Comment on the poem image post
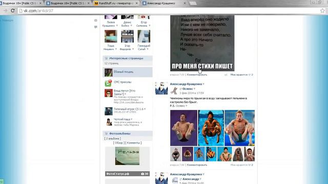Screen dimensions: 328x184 click(x=197, y=75)
